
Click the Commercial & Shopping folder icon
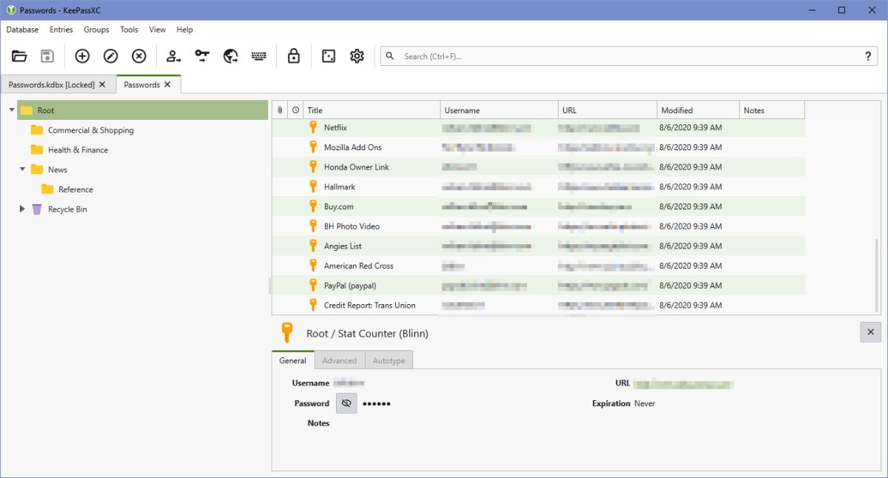coord(37,130)
